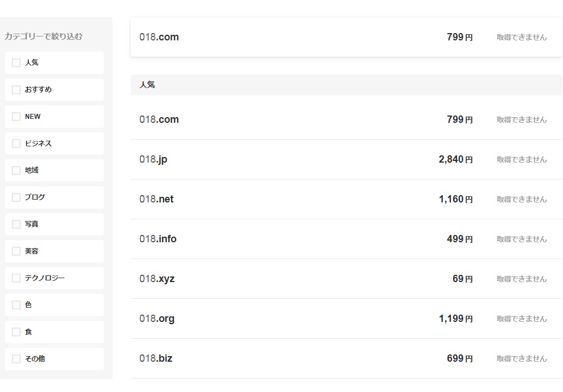
Task: Check the ブログ filter option
Action: 16,197
